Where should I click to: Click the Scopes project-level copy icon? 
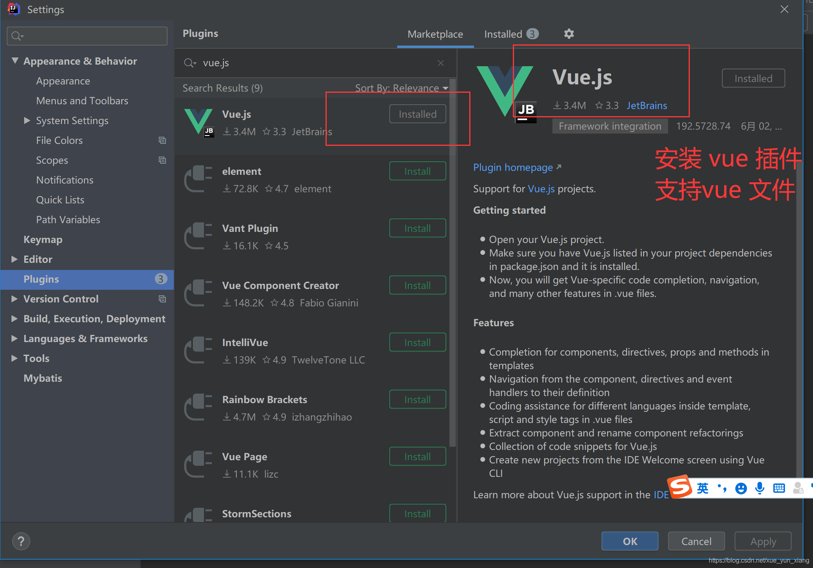click(162, 160)
